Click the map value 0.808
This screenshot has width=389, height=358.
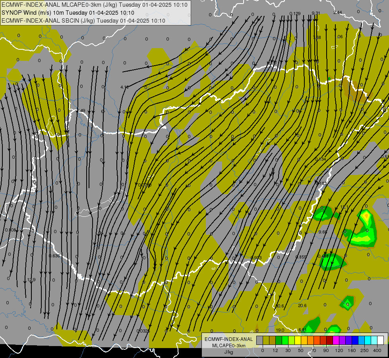click(10, 230)
